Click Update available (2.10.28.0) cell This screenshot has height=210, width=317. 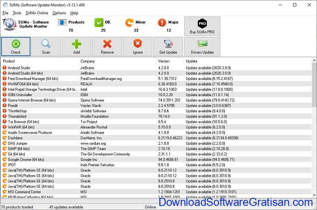[x=207, y=149]
